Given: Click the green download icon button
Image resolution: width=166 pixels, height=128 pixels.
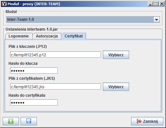Looking at the screenshot, I should tap(11, 121).
